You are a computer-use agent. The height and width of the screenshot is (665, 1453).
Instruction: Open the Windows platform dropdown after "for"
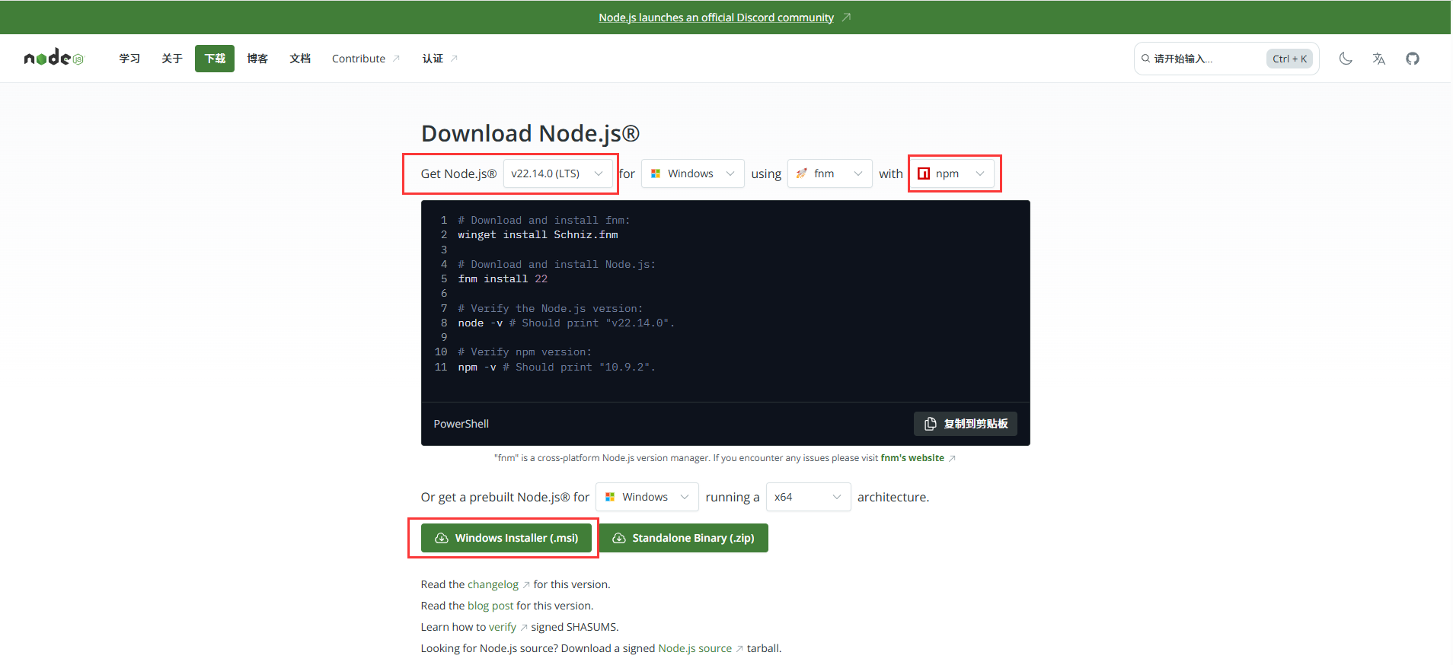coord(692,173)
